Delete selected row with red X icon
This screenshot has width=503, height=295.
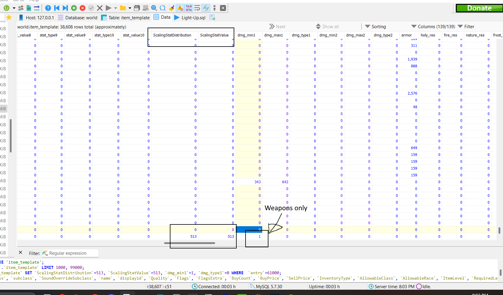(x=83, y=8)
